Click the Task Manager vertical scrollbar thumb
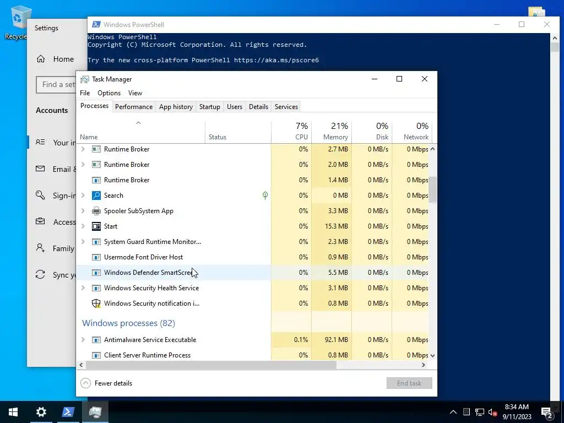 pos(433,189)
